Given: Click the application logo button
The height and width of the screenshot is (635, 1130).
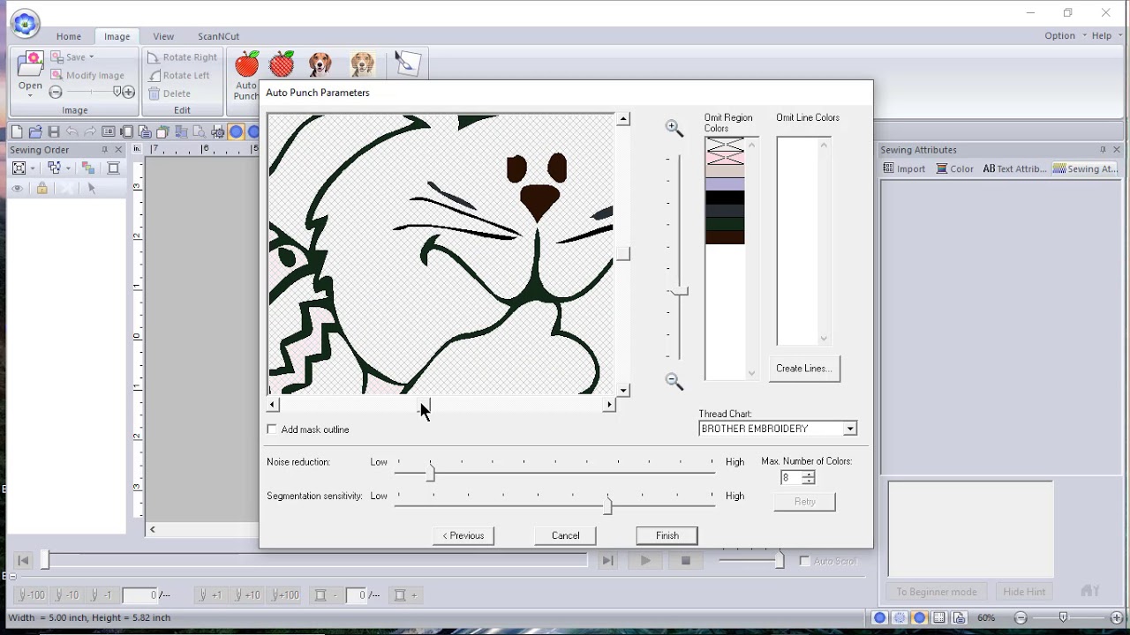Looking at the screenshot, I should (x=25, y=24).
